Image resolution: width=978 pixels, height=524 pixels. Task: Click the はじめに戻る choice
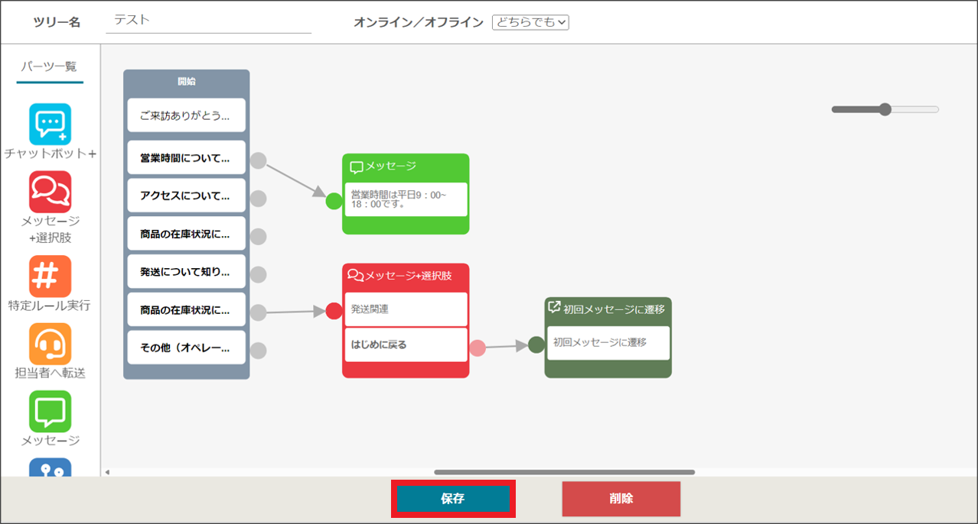click(x=406, y=344)
